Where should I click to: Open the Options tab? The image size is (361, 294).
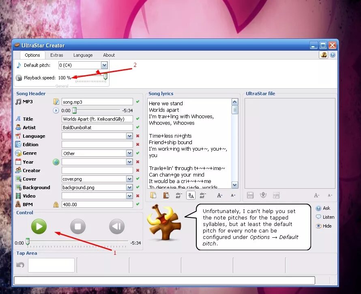[x=32, y=55]
